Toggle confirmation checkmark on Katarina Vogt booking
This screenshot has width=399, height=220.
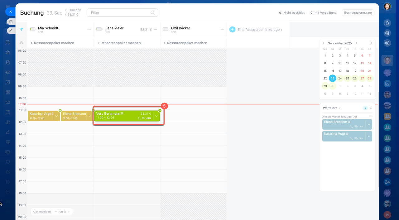60,110
